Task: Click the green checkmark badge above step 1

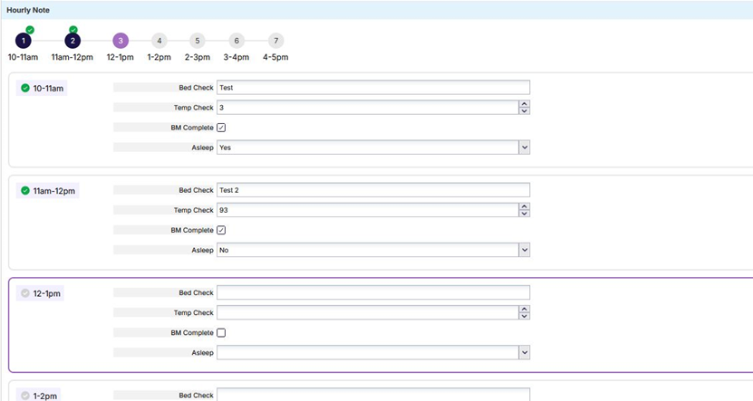Action: point(30,30)
